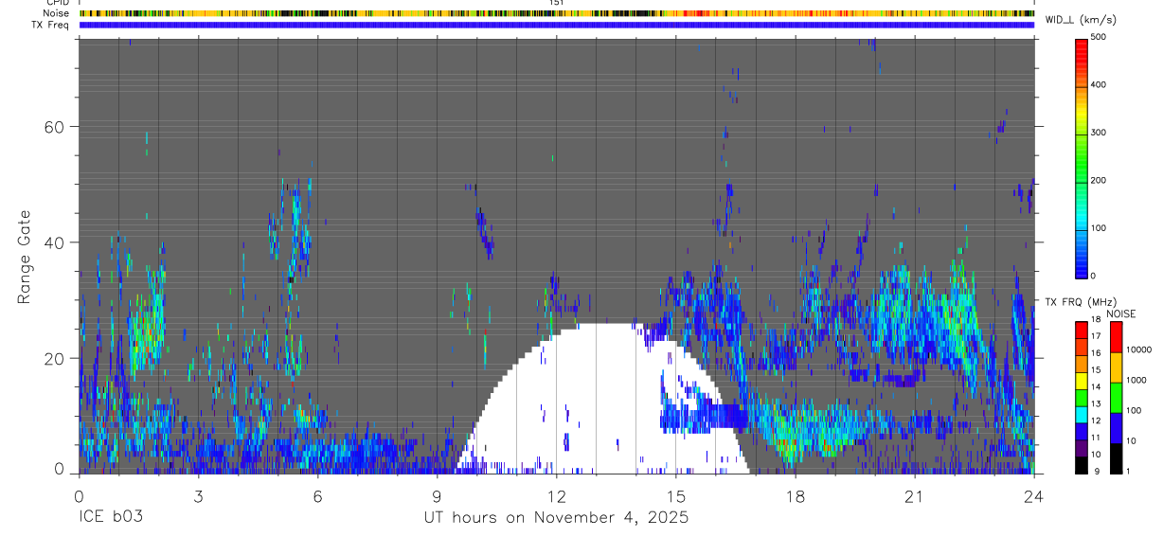Click the 18 tick label on the UT hours axis

click(x=796, y=496)
